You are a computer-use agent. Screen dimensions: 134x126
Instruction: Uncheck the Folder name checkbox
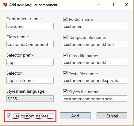(65, 19)
